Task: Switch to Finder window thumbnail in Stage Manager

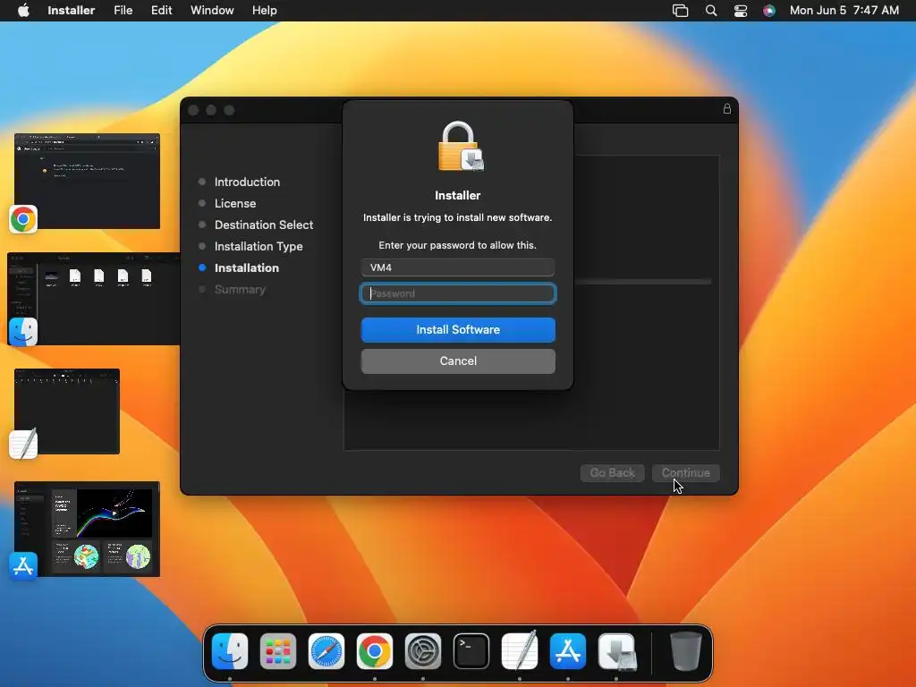Action: [93, 299]
